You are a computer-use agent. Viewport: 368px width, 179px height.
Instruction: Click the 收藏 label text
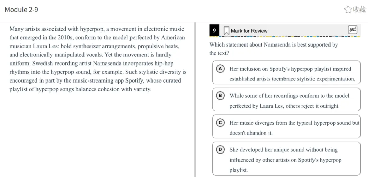359,10
